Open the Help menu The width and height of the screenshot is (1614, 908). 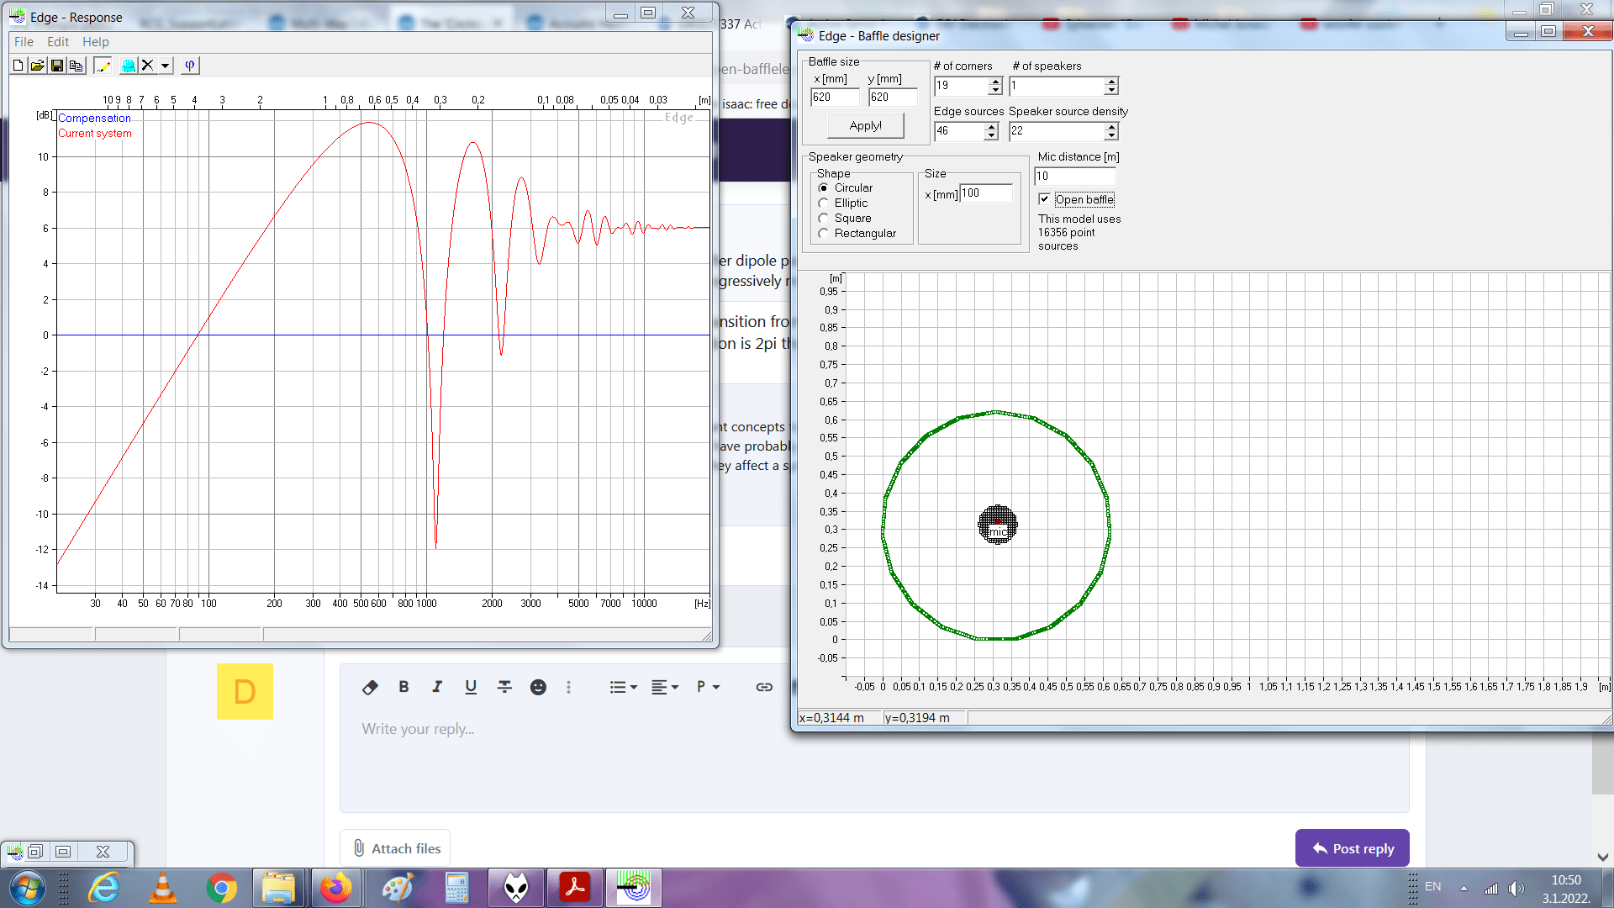[95, 42]
